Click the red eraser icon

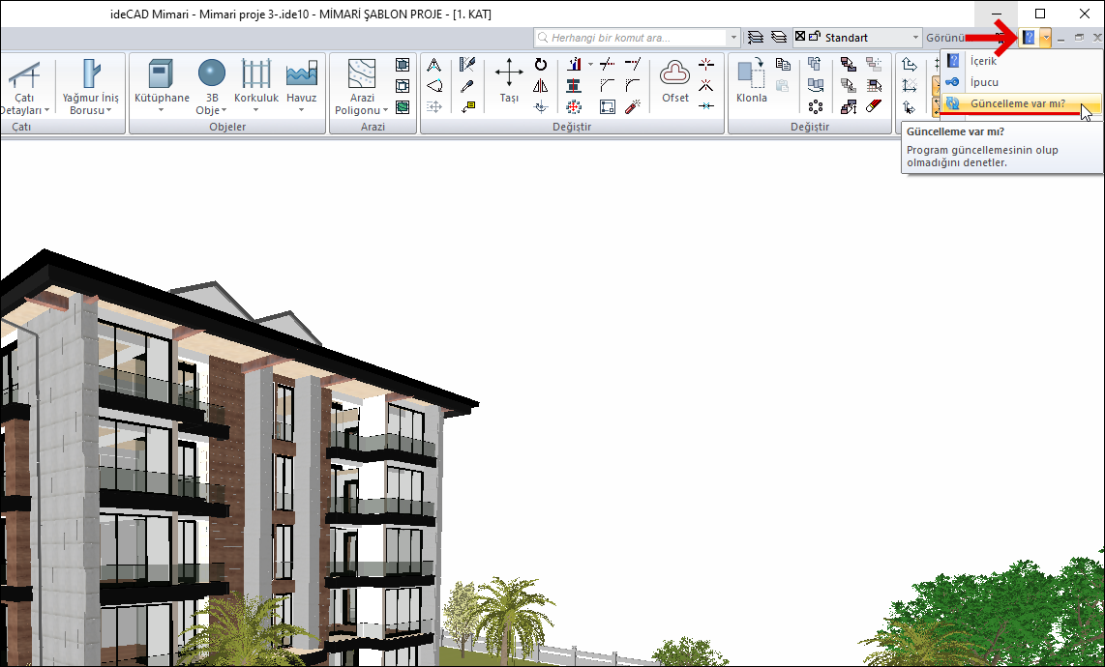point(874,106)
